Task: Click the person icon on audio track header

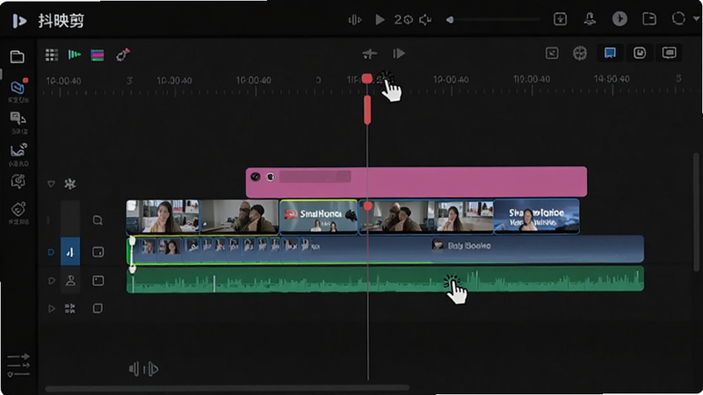Action: click(70, 281)
